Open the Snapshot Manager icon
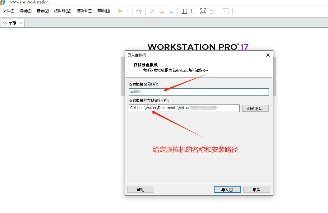Screen dimensions: 328x213 pyautogui.click(x=171, y=11)
